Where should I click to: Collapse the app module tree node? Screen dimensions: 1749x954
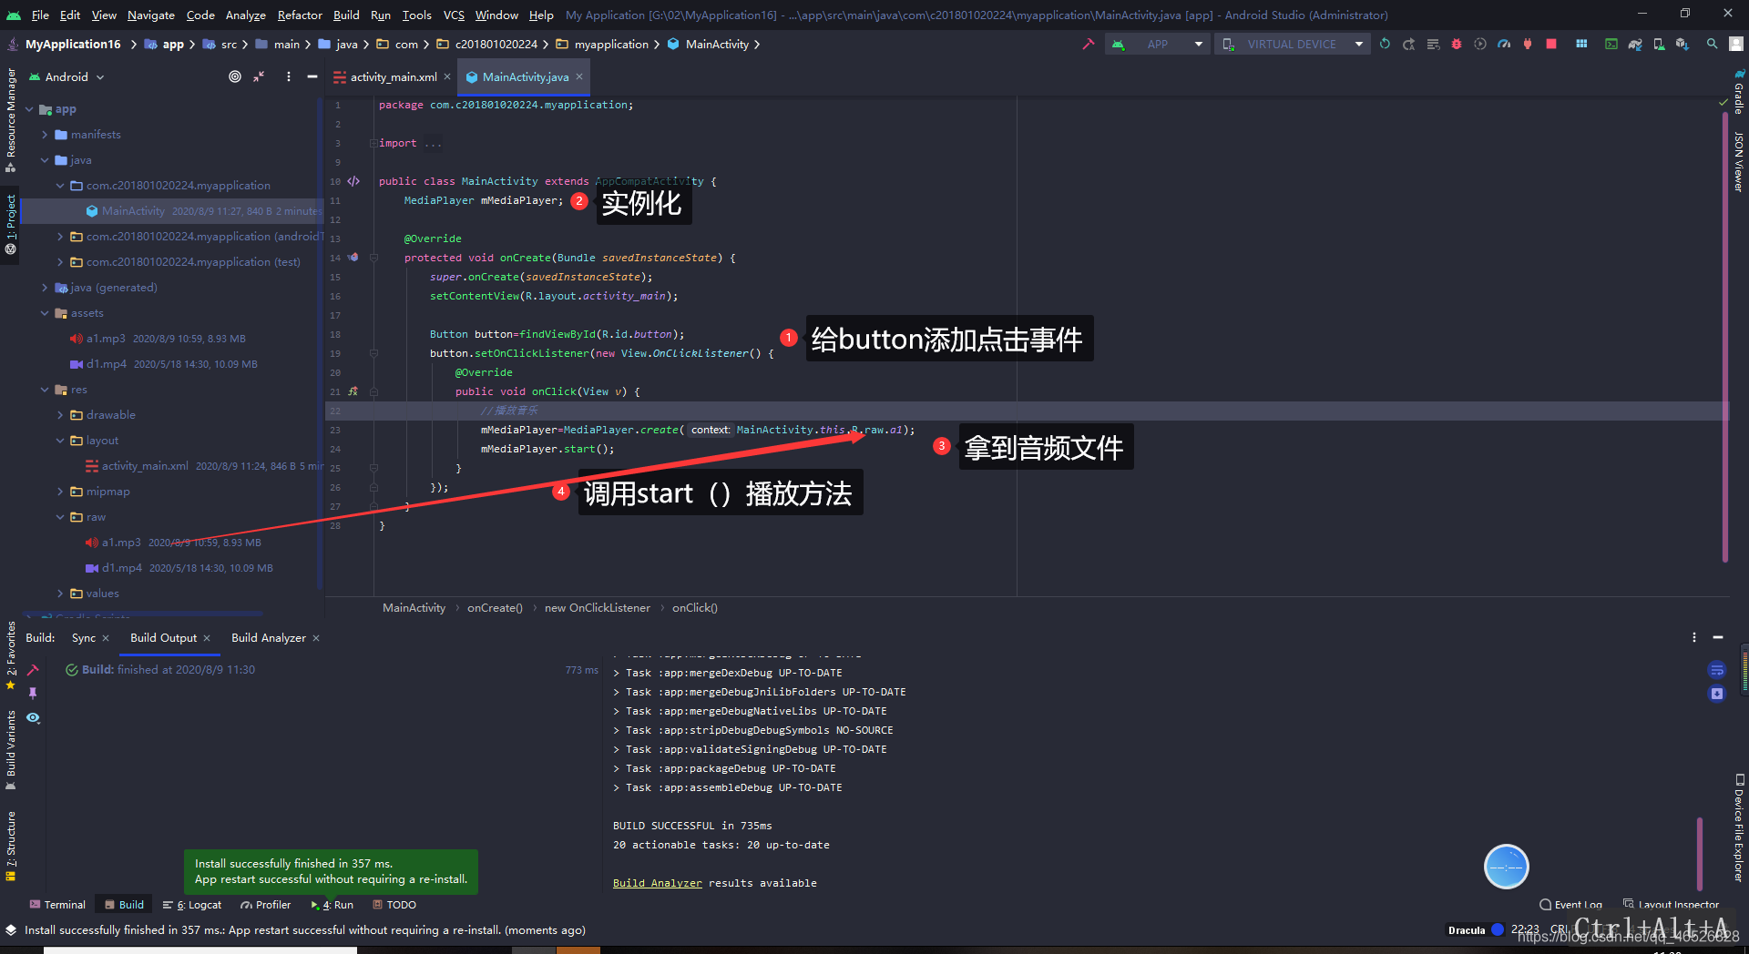tap(29, 109)
